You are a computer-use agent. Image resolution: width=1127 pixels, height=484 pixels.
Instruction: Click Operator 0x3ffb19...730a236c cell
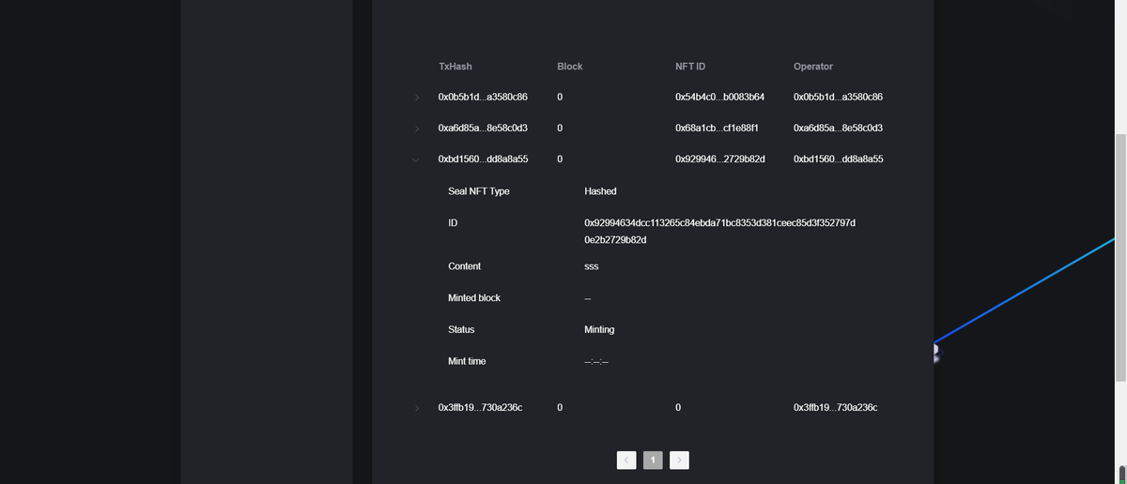[x=835, y=407]
